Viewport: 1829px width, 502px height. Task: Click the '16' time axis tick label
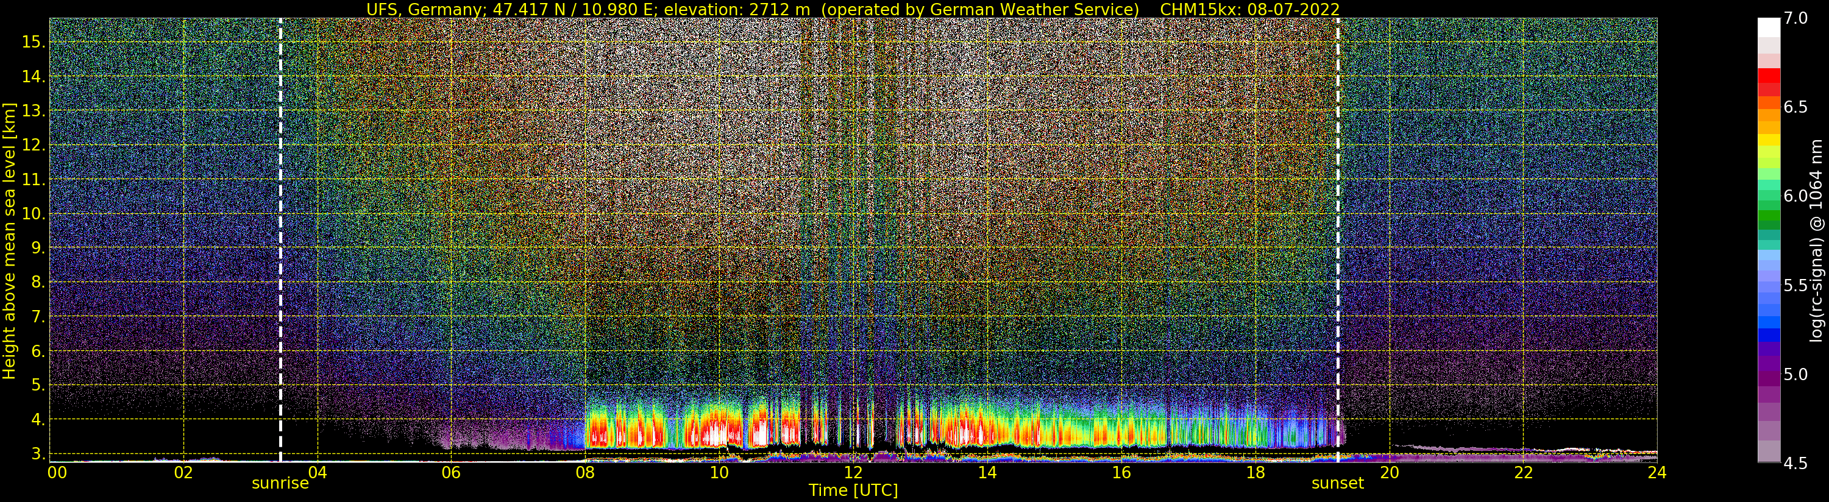pyautogui.click(x=1121, y=472)
